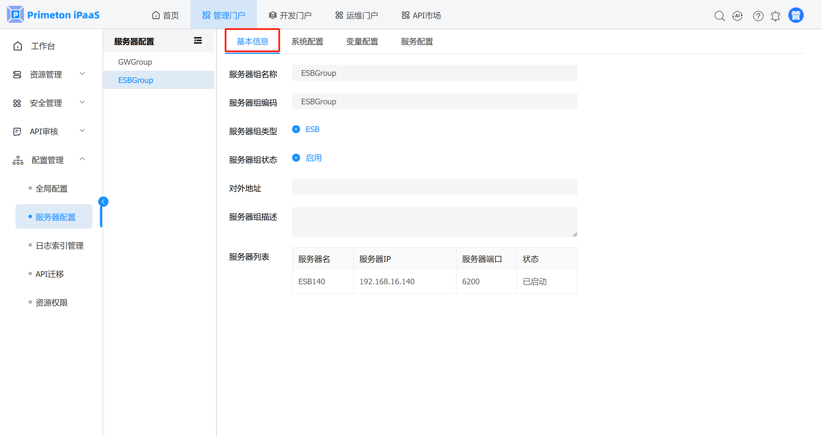Open the notifications bell

tap(775, 16)
